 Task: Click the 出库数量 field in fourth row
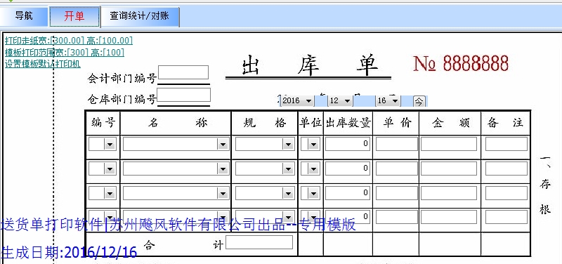tap(348, 217)
